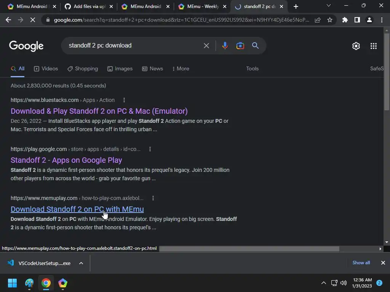Open the Chrome profile avatar
The image size is (390, 292).
369,20
